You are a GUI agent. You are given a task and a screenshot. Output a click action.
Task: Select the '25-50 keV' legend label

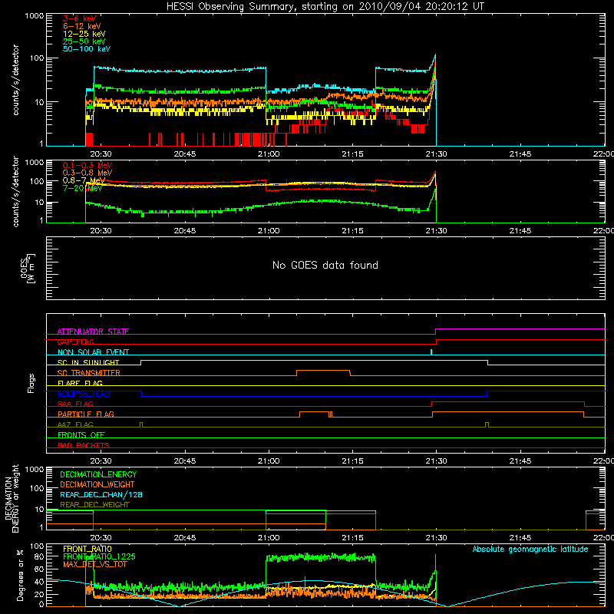pyautogui.click(x=84, y=41)
